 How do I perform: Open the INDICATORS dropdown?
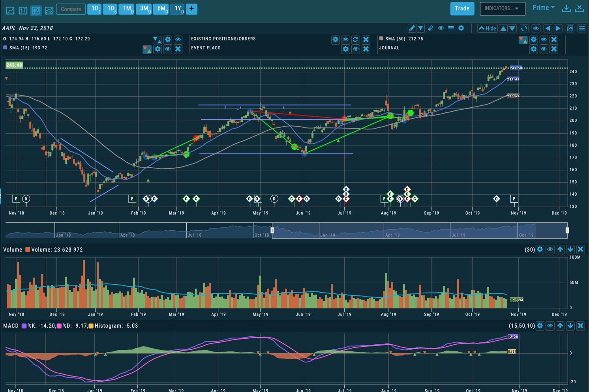click(x=502, y=9)
